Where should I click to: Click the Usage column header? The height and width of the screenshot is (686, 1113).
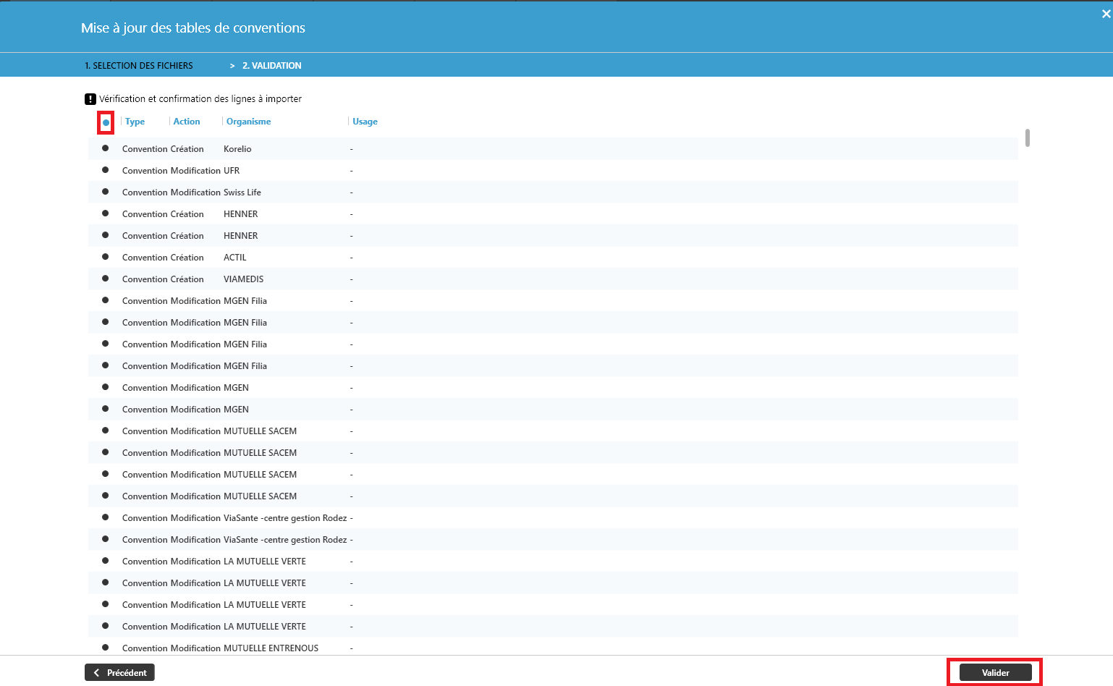pos(365,122)
